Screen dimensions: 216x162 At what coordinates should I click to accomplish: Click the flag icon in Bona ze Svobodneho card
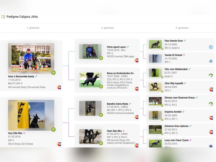click(x=136, y=89)
